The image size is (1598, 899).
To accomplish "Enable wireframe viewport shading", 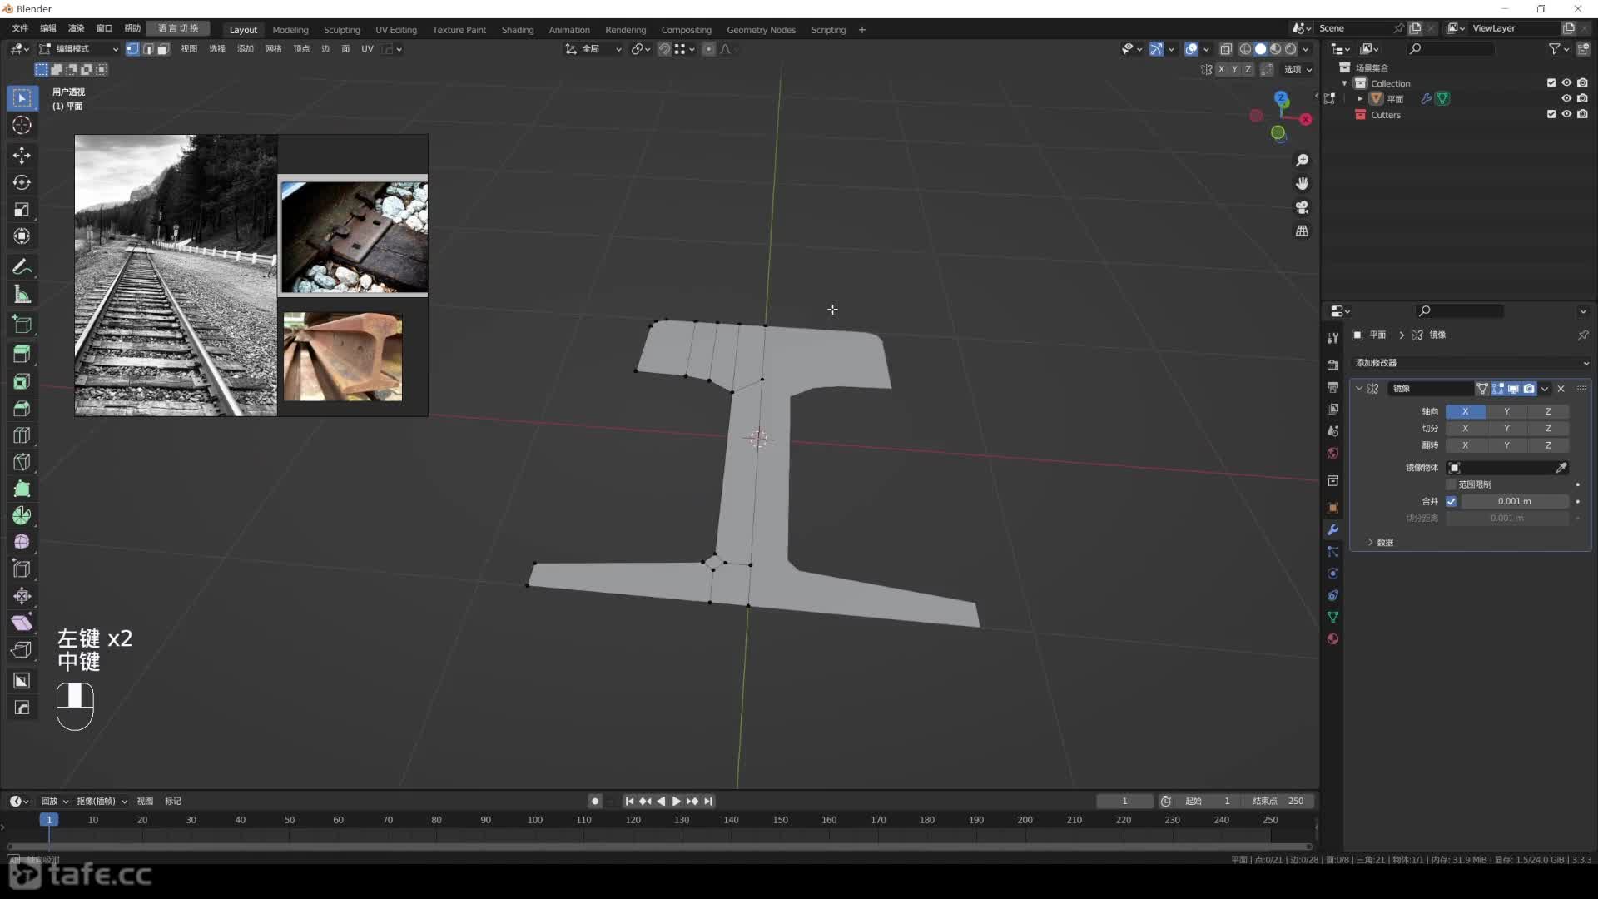I will click(x=1245, y=49).
